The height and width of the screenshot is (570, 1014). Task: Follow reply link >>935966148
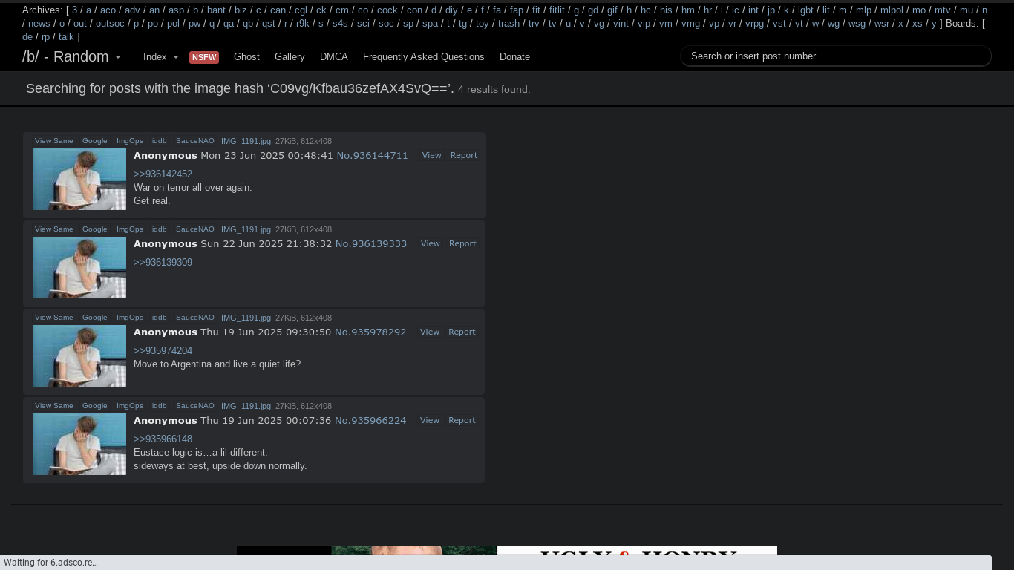click(163, 439)
